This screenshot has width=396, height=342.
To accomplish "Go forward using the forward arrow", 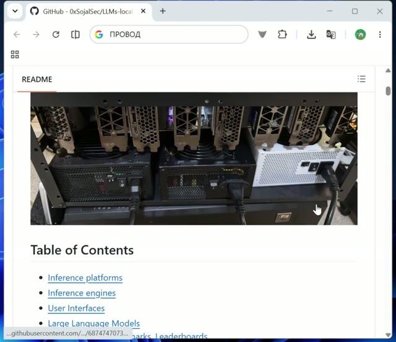I will 36,35.
